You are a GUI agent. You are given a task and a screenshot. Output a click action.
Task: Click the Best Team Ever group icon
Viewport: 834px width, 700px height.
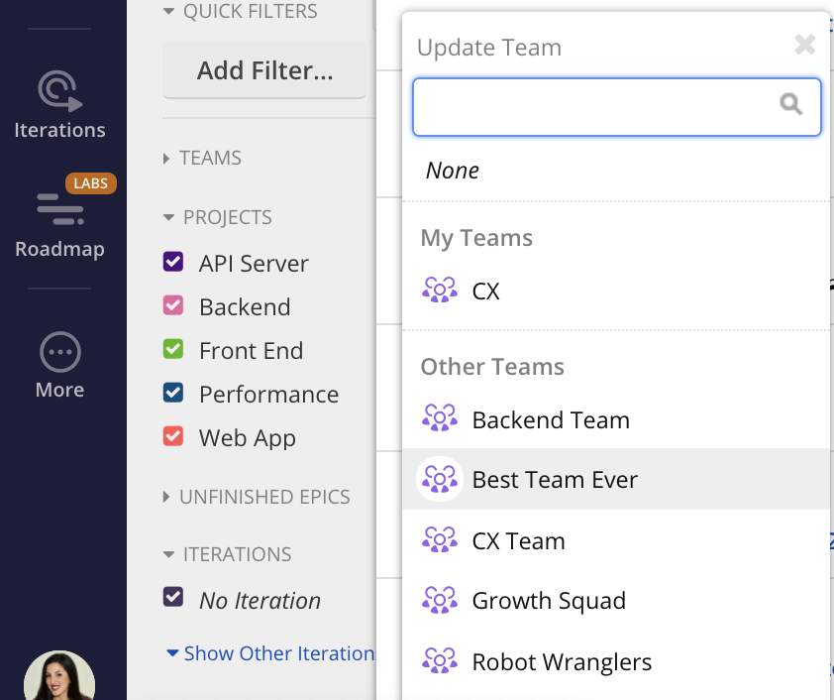click(x=440, y=479)
